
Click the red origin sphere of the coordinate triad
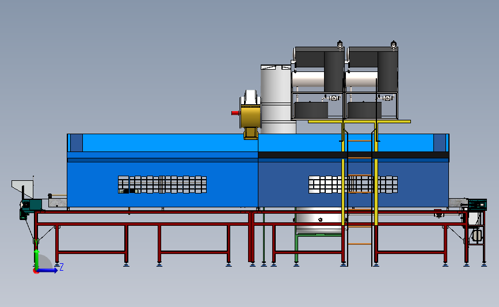36,271
